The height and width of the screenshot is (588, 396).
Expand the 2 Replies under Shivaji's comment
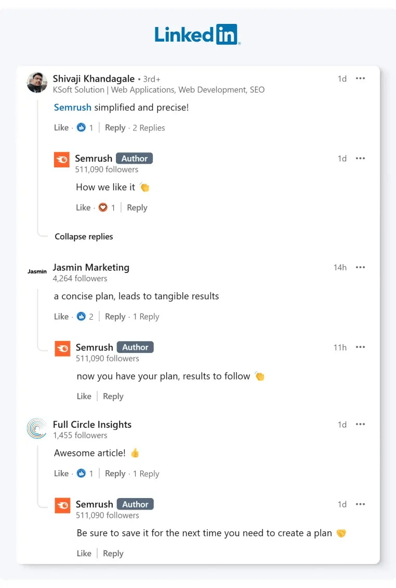[x=149, y=127]
